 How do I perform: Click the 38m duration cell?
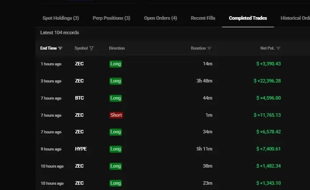(208, 166)
